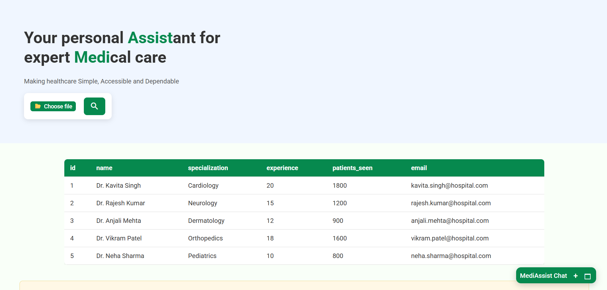Click the 1600 patients seen value
The width and height of the screenshot is (607, 290).
339,238
